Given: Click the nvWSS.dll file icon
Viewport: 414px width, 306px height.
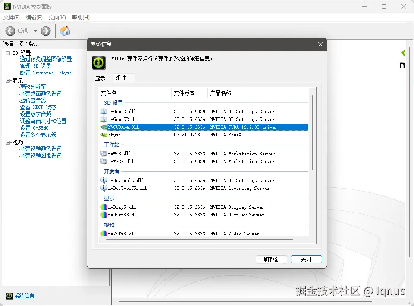Looking at the screenshot, I should coord(104,154).
